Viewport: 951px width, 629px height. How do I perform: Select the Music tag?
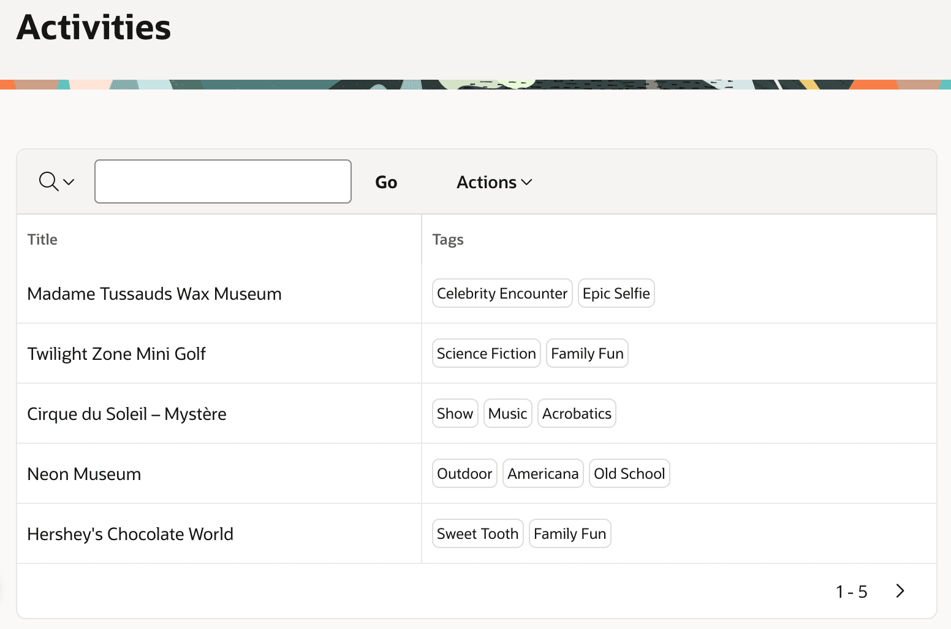pos(508,413)
